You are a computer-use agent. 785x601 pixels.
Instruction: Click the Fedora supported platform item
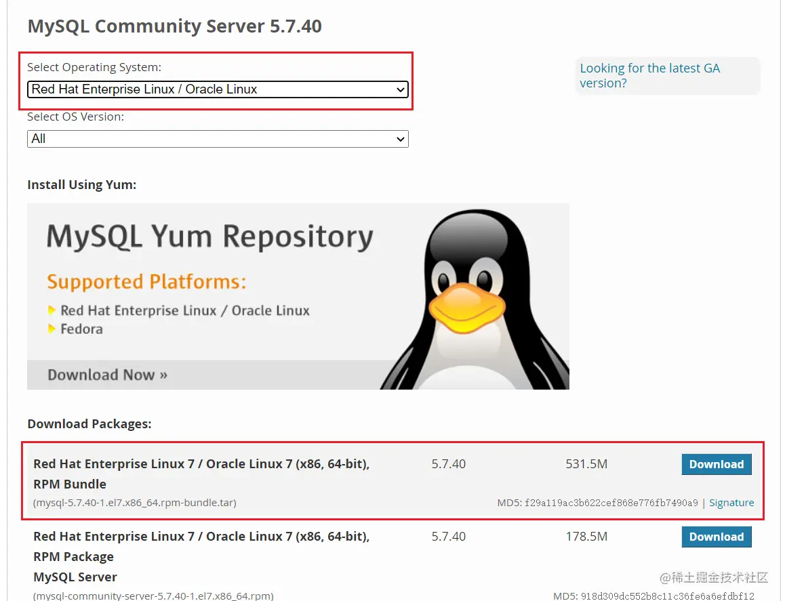[81, 329]
